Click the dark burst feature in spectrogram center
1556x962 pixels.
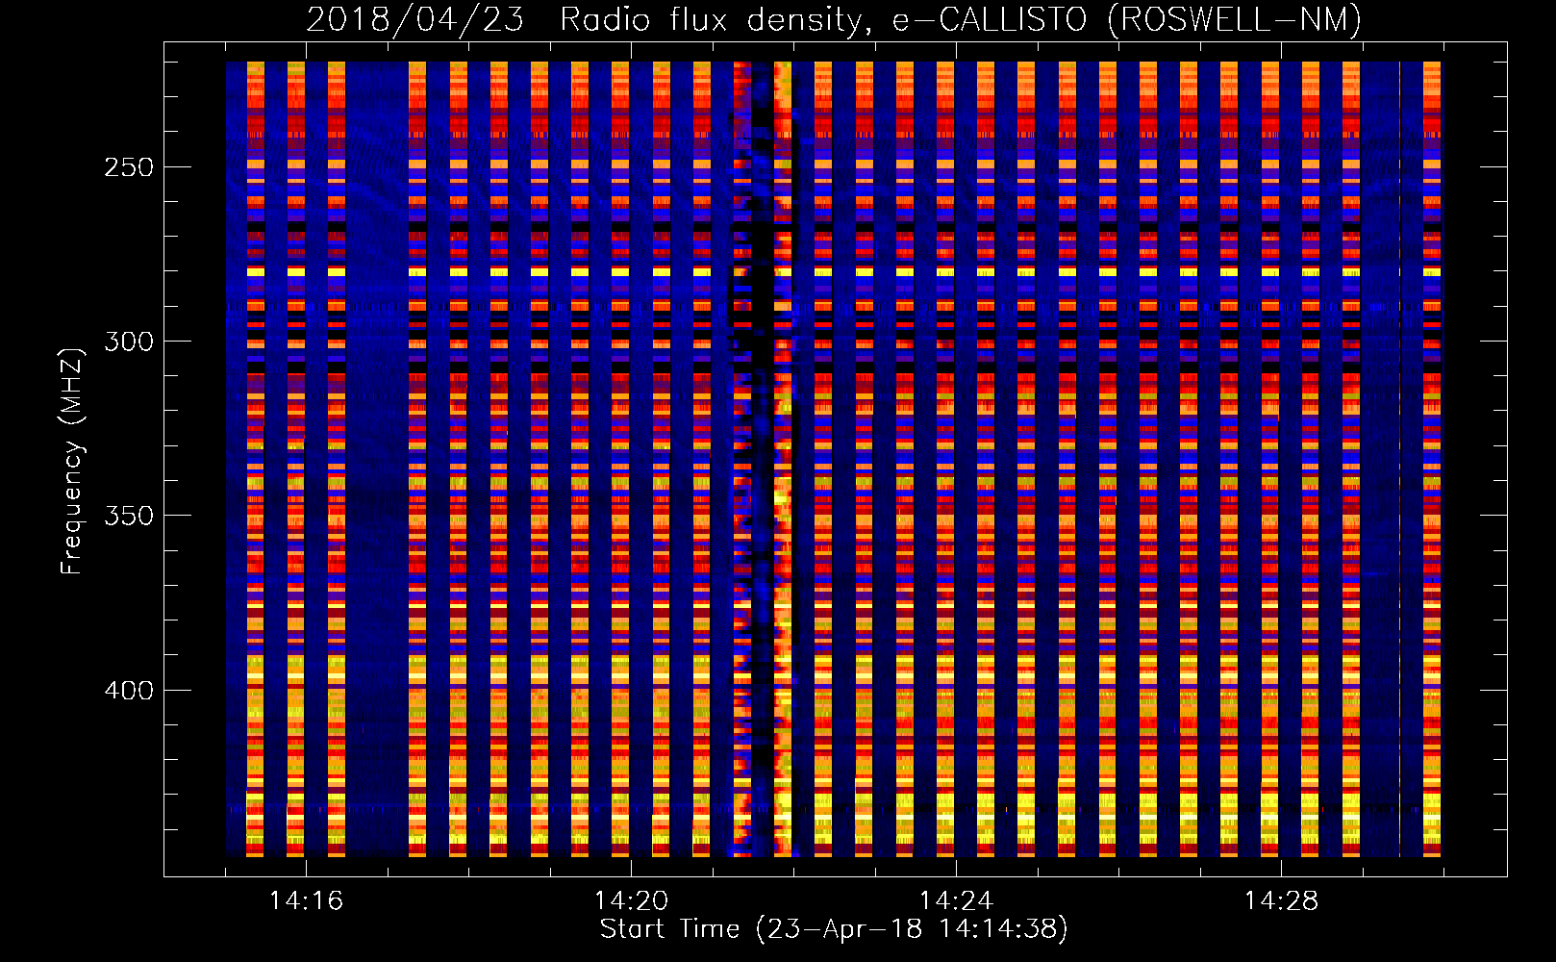764,459
